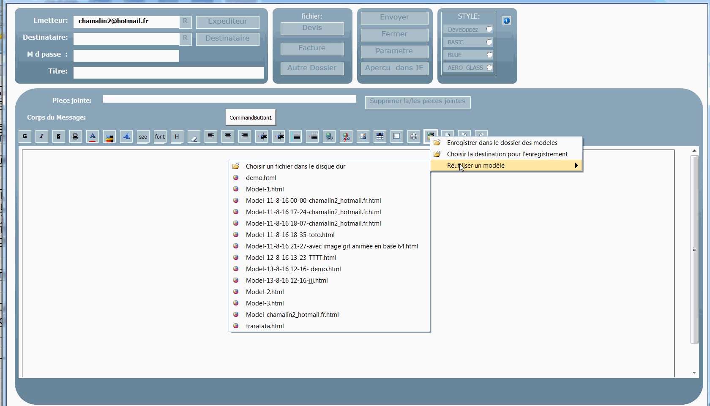Select the BASIC style radio button
The height and width of the screenshot is (406, 710).
489,42
